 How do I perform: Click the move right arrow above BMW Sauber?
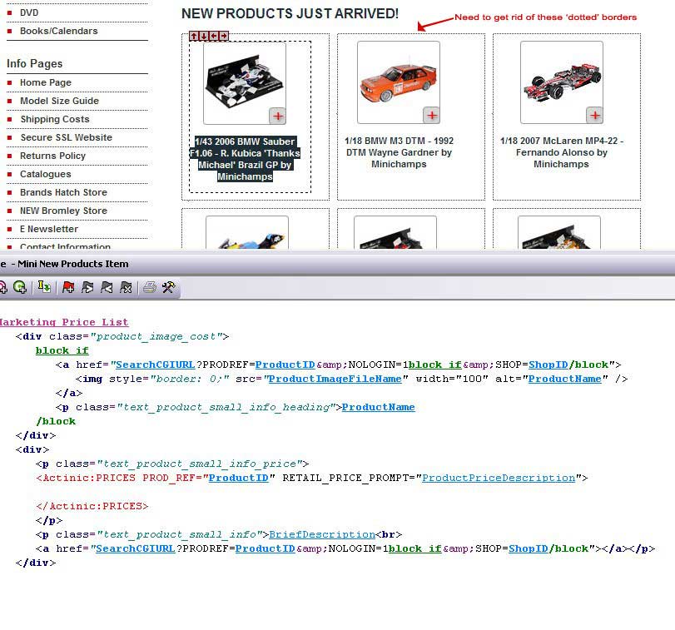[224, 36]
